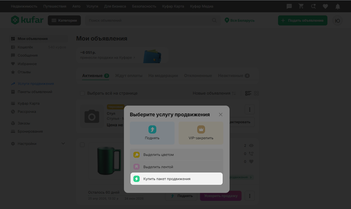Open Безопасность top menu item
The image size is (351, 209).
(144, 6)
